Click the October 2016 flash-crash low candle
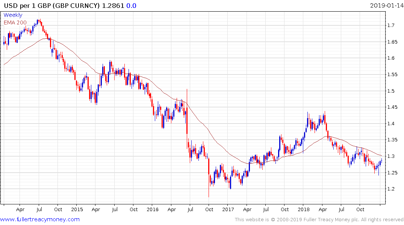Screen dimensions: 404x225 (209, 177)
